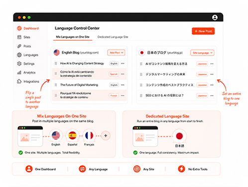Click the Any Language swap icon
The height and width of the screenshot is (187, 248).
82,169
